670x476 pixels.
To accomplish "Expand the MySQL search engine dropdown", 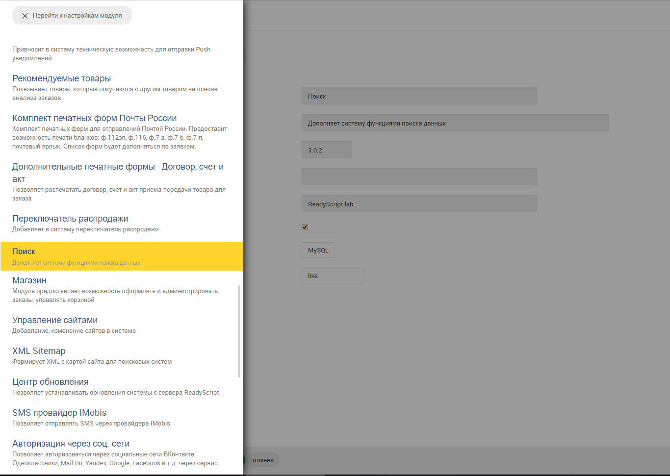I will point(318,250).
